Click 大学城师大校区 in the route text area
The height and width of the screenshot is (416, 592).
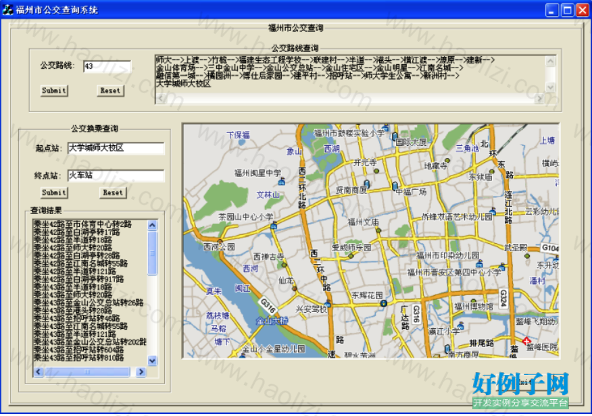coord(184,84)
